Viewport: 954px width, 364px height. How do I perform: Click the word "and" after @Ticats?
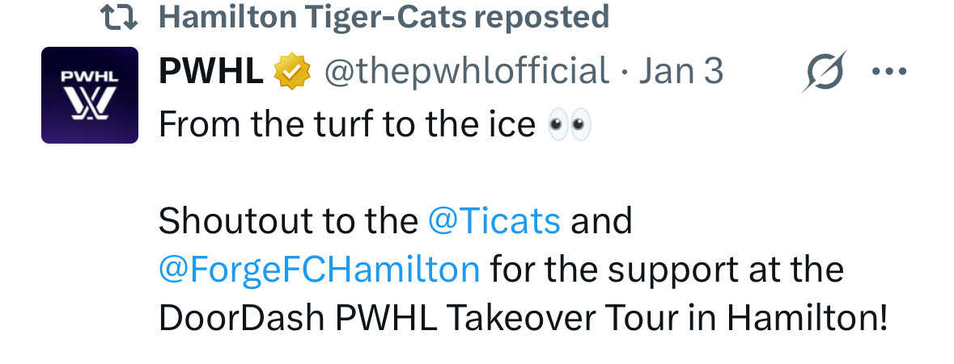click(601, 220)
